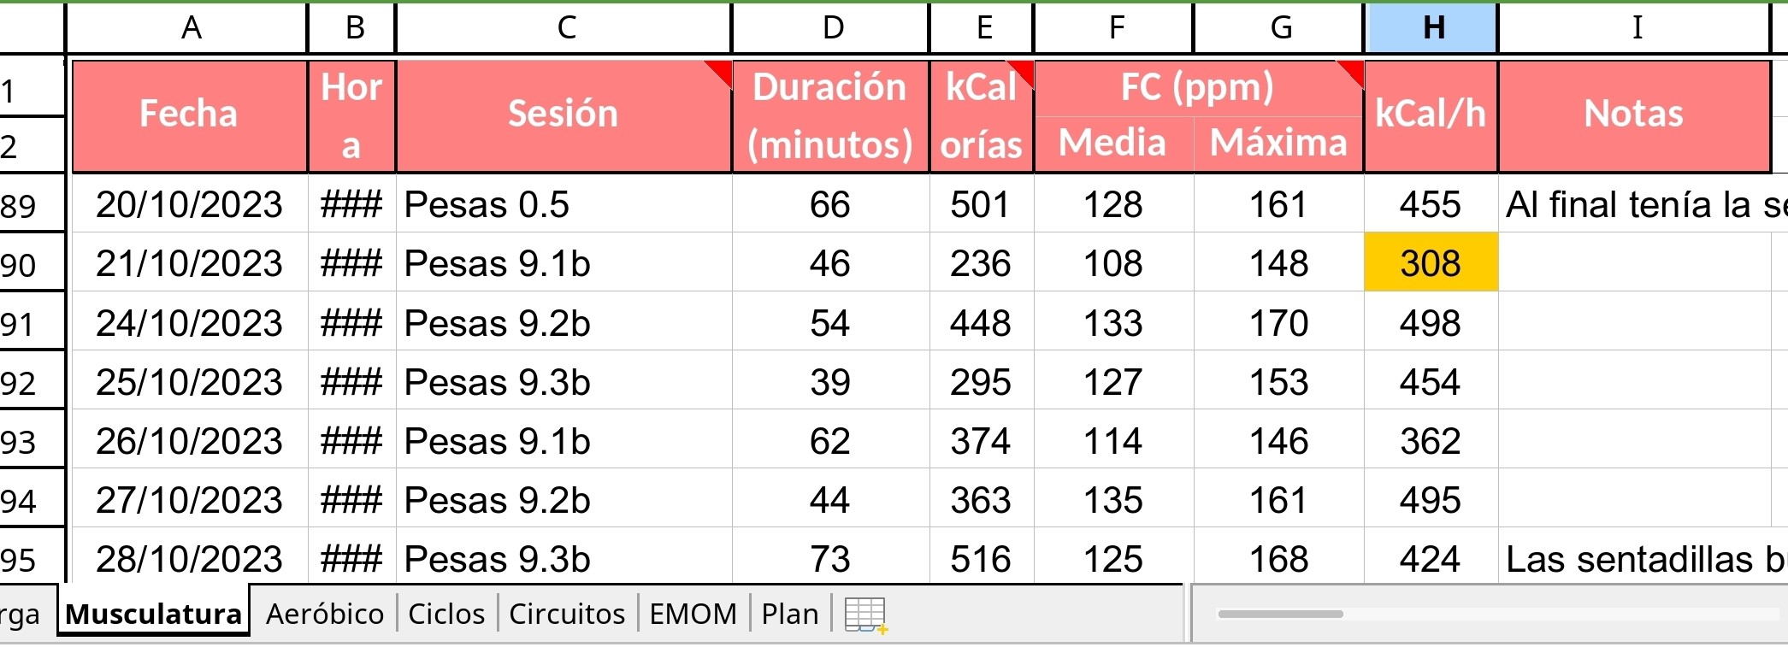Select the Fecha header cell
1788x647 pixels.
[x=190, y=115]
